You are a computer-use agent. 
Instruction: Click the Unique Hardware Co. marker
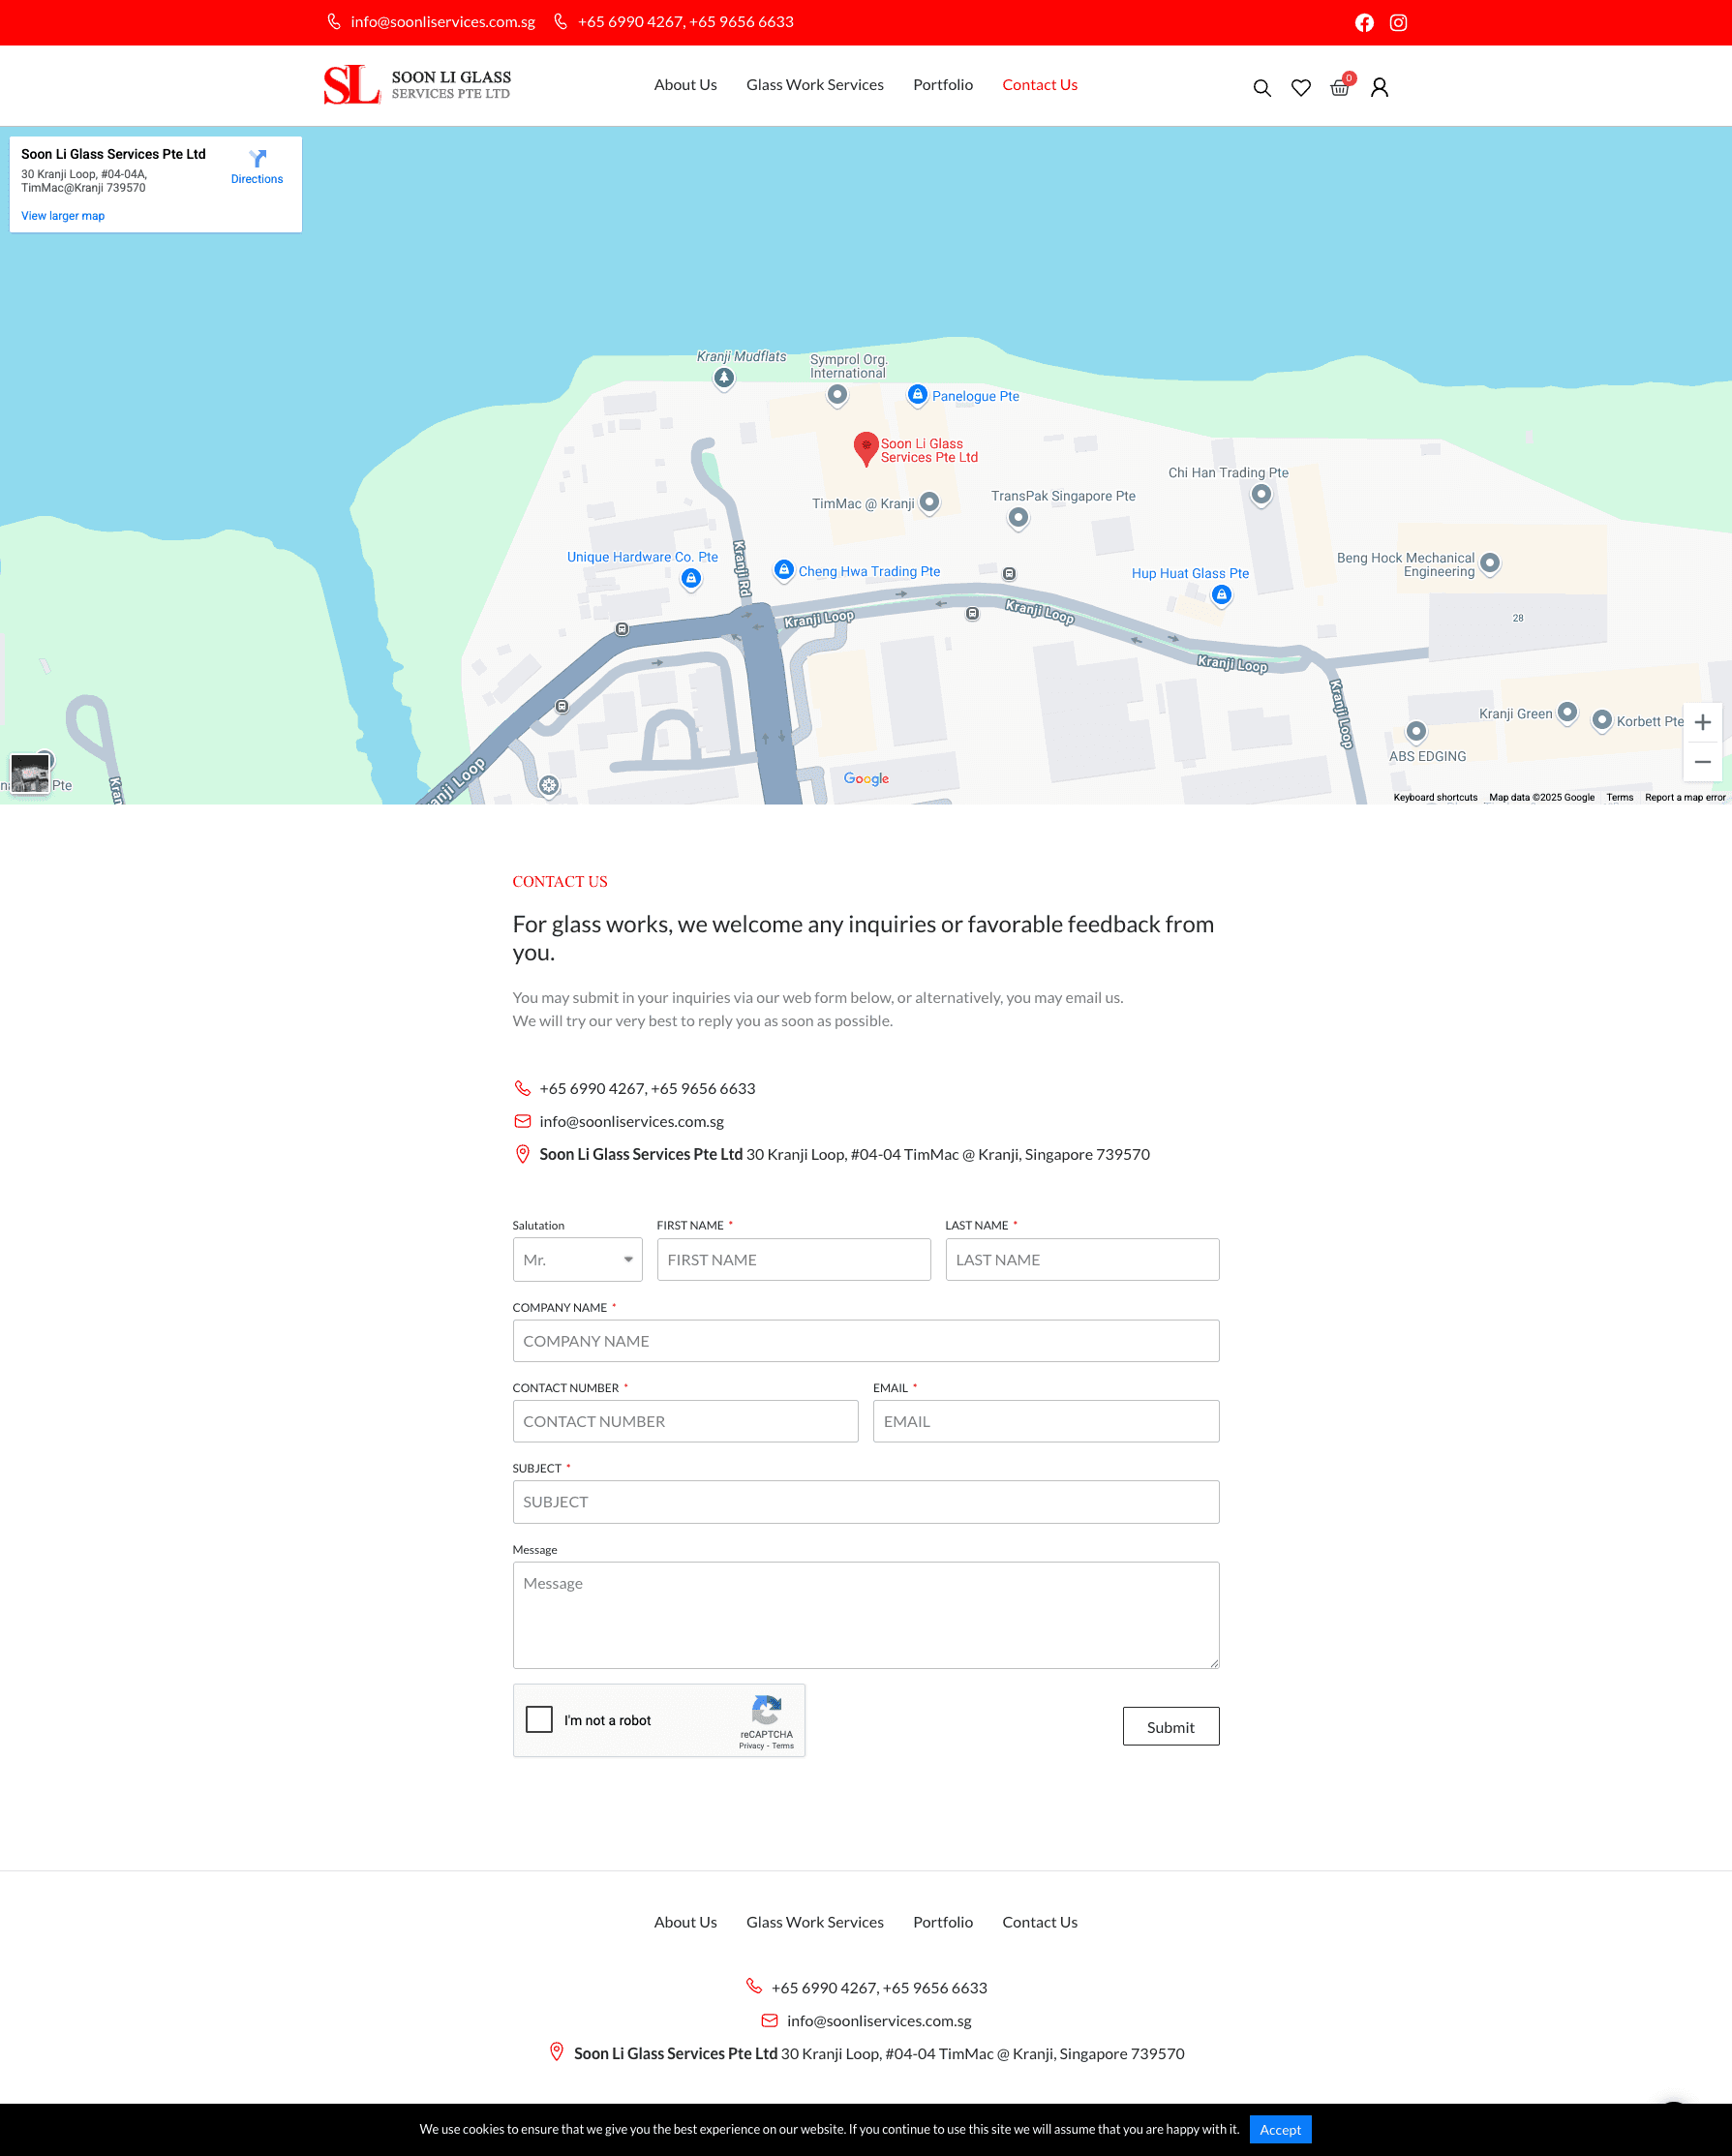point(691,578)
